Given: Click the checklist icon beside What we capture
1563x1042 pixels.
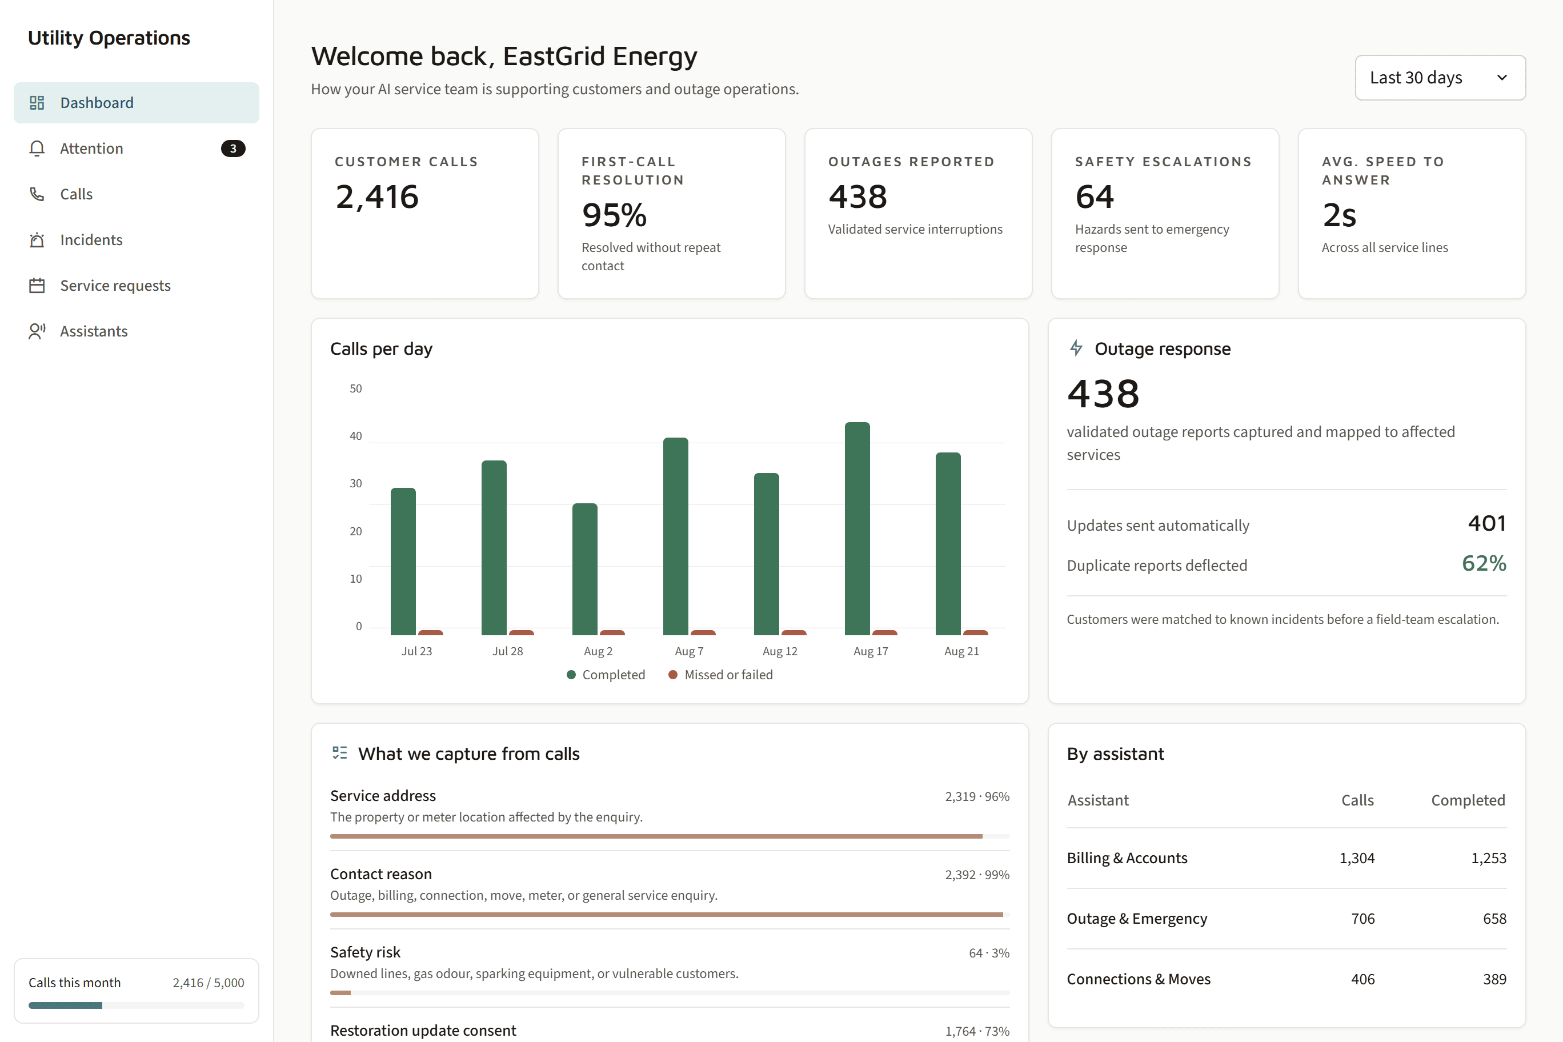Looking at the screenshot, I should click(x=339, y=753).
